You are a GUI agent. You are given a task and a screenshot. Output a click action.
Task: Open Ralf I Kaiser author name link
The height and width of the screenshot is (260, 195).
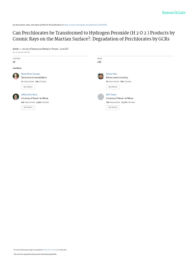click(x=111, y=94)
